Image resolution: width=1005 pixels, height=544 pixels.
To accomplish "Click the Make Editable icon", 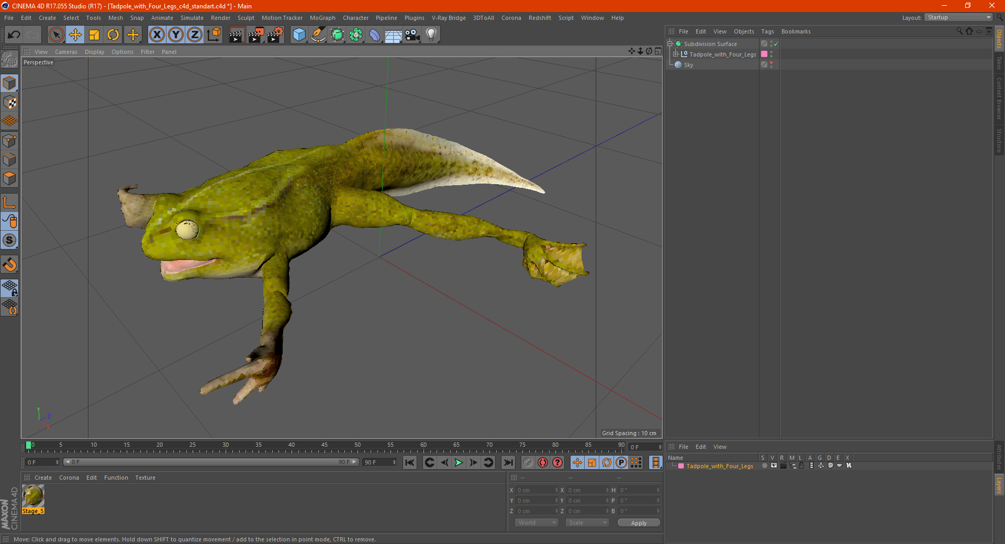I will point(9,60).
